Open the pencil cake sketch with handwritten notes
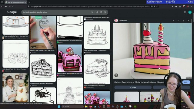The image size is (194, 109). tap(70, 91)
